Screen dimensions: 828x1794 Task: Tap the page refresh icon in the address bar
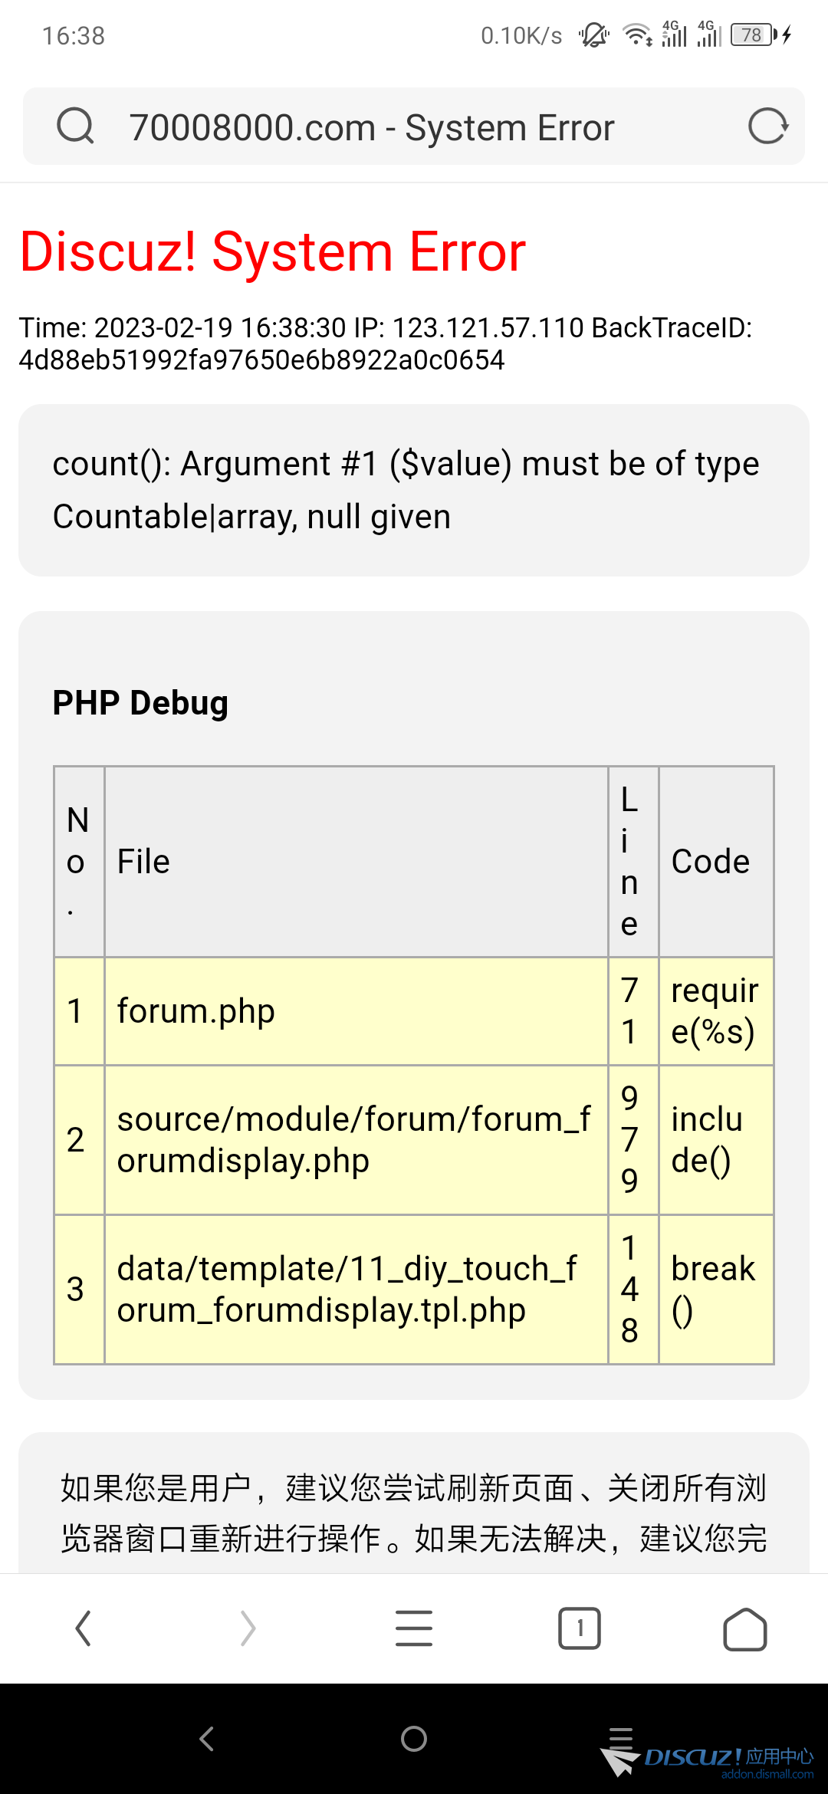coord(767,127)
